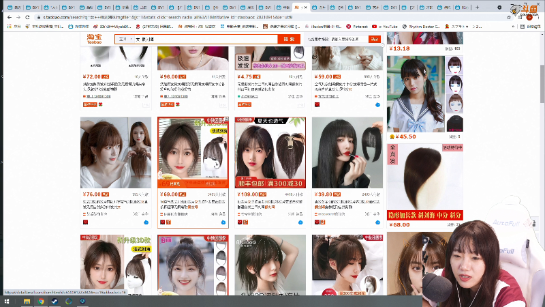Image resolution: width=545 pixels, height=307 pixels.
Task: Open the ¥76.00 bangs product image
Action: (116, 152)
